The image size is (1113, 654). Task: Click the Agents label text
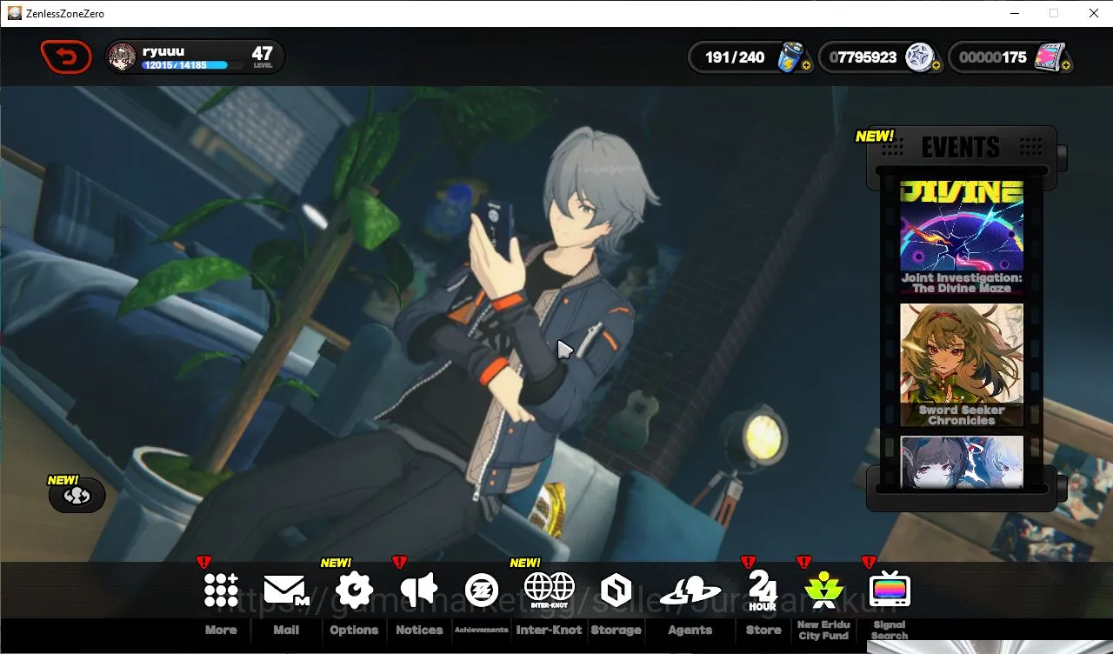click(690, 630)
